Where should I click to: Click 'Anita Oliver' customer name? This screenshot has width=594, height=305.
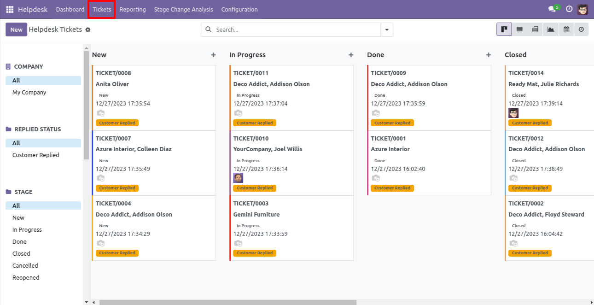112,84
